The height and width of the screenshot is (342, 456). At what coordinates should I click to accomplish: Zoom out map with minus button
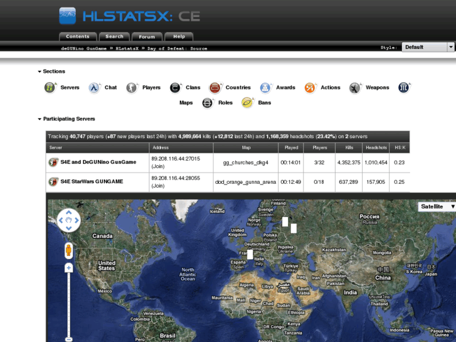68,339
